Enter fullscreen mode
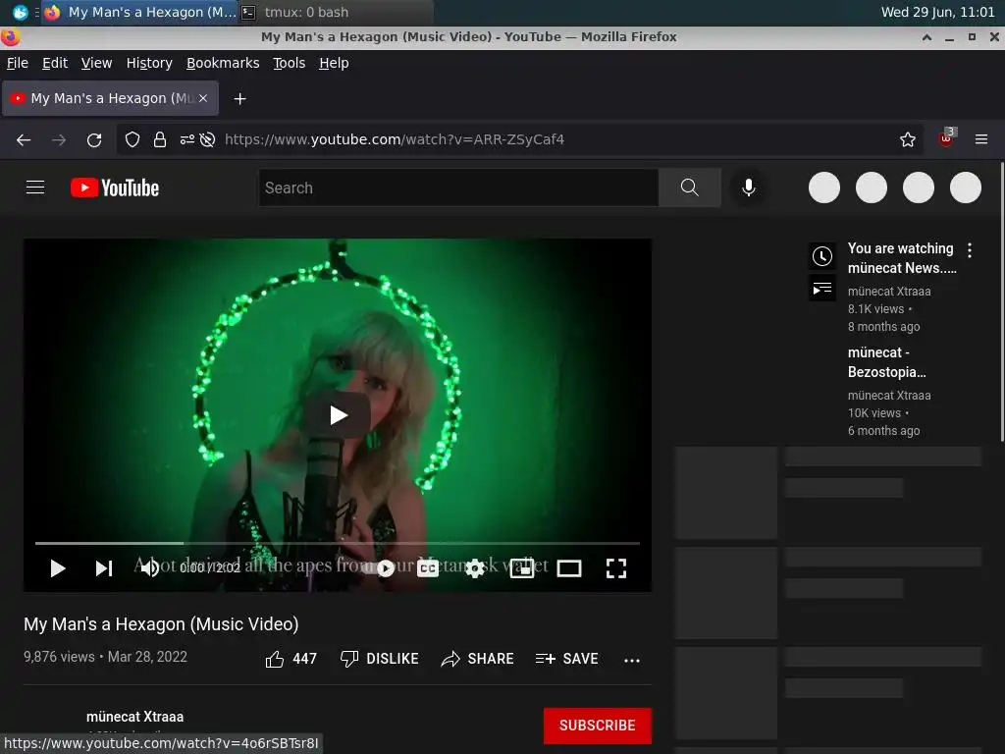Viewport: 1005px width, 754px height. point(616,568)
